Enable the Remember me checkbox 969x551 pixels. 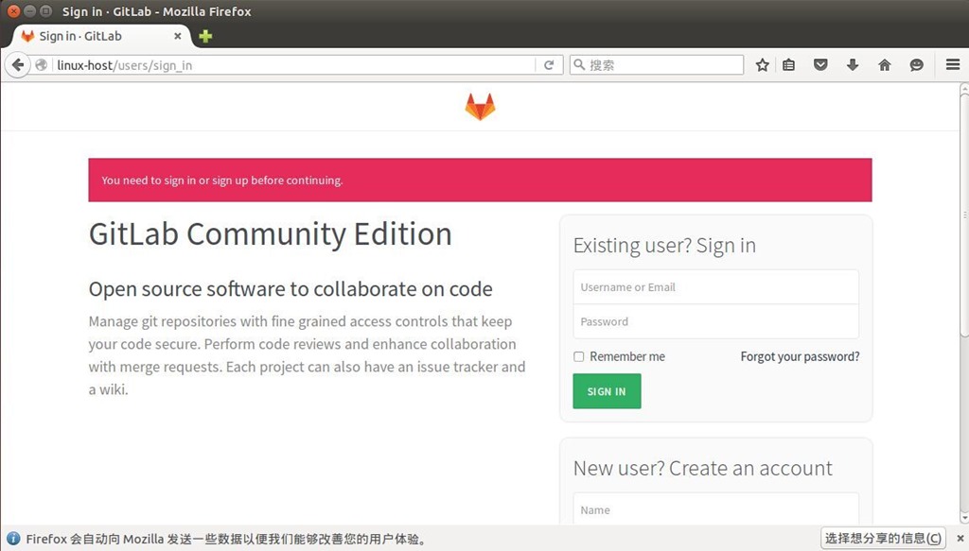click(x=578, y=356)
